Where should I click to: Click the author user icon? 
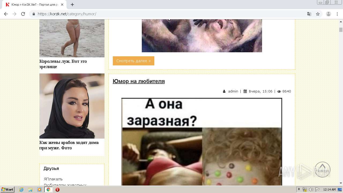pos(224,91)
